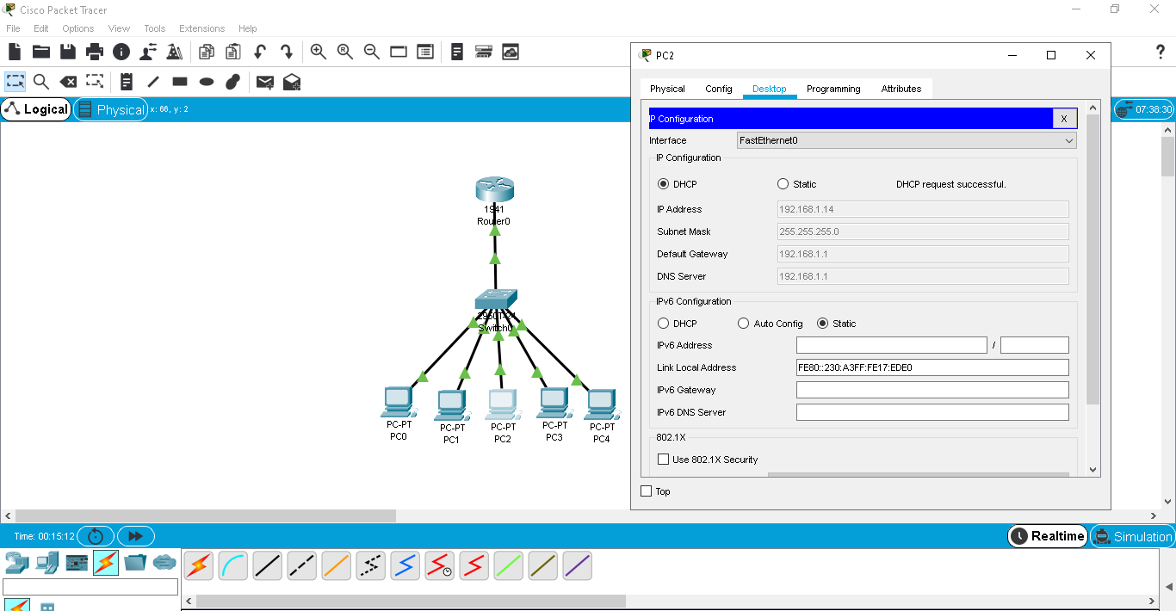The height and width of the screenshot is (611, 1176).
Task: Switch to Config tab in PC2
Action: coord(718,89)
